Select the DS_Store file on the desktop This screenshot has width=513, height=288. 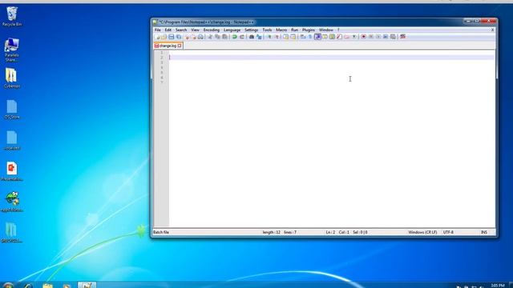point(12,109)
